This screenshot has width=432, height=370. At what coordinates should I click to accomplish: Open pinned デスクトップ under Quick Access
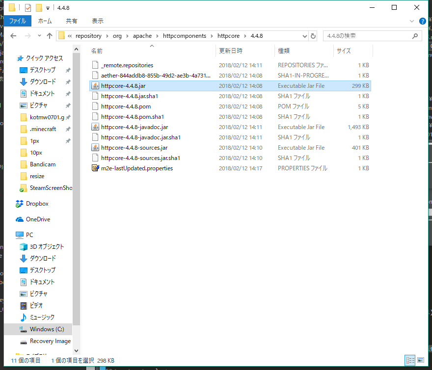pyautogui.click(x=42, y=70)
